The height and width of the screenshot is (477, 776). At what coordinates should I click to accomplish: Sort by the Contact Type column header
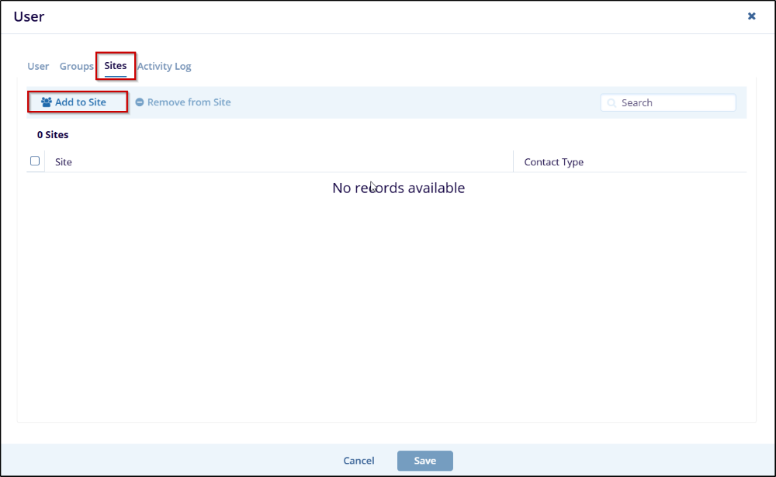pos(554,162)
